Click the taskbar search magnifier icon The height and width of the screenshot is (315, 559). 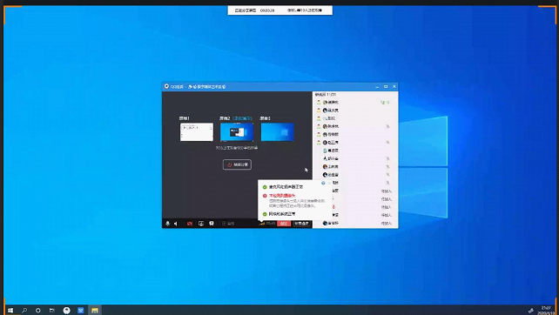[24, 311]
